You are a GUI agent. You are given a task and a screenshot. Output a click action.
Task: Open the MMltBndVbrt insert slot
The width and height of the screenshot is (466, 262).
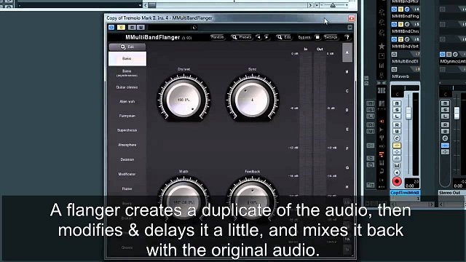coord(406,47)
